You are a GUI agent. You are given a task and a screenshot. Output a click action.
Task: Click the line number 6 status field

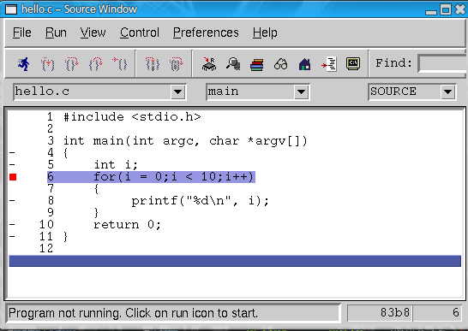pos(437,313)
